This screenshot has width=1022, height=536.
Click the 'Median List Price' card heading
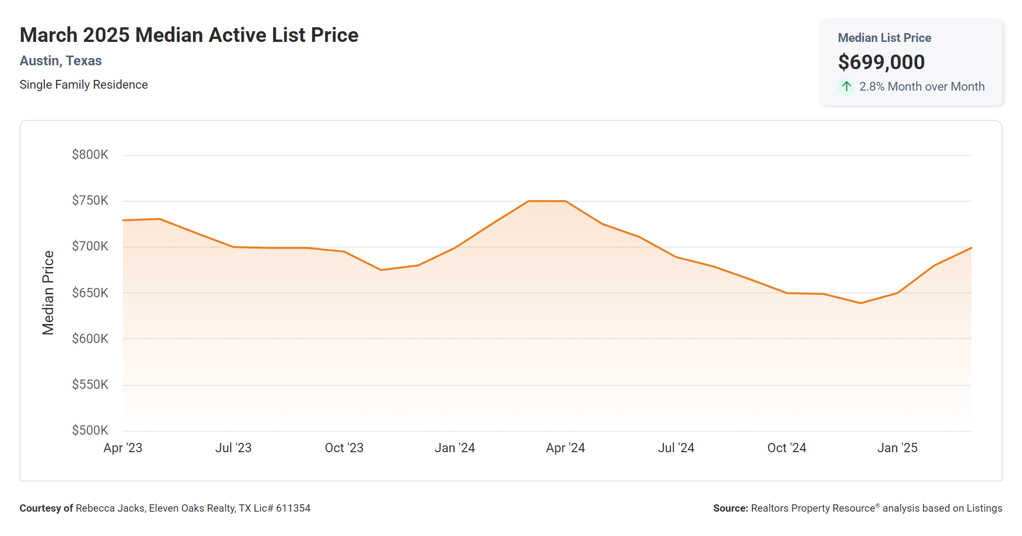click(x=884, y=38)
